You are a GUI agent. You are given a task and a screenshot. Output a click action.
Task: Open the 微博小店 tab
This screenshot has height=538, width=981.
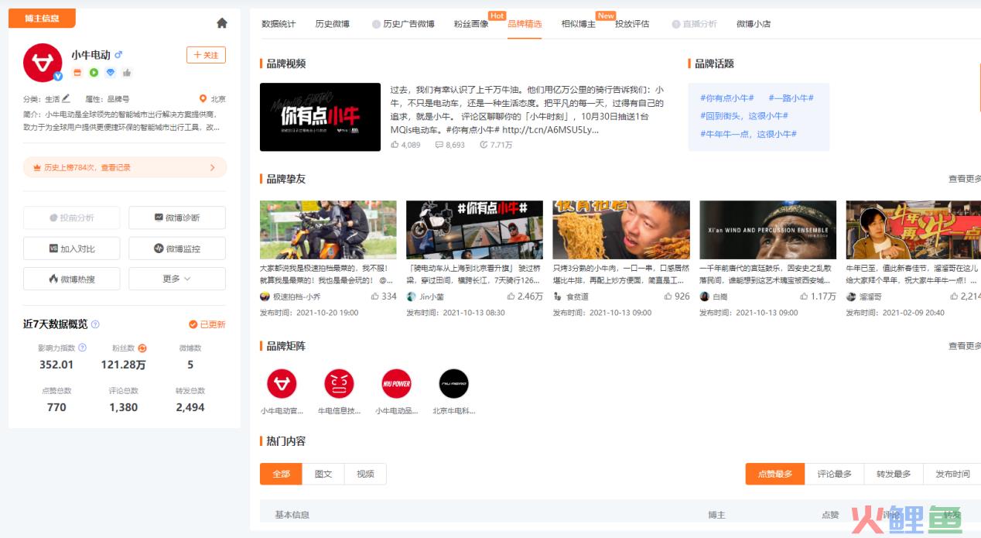tap(753, 24)
